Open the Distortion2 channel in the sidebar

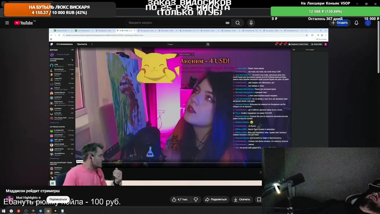point(62,103)
